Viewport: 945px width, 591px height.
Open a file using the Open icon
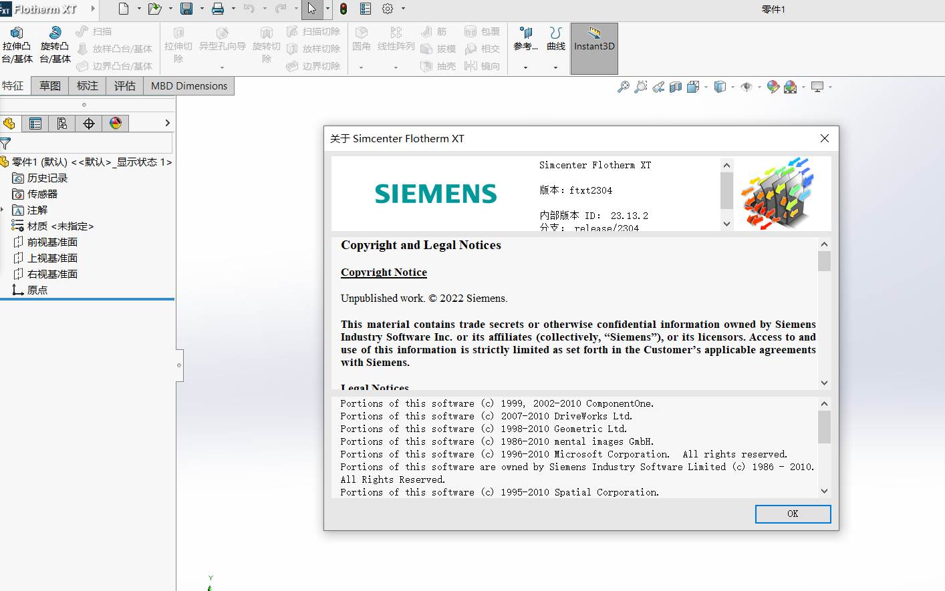(x=154, y=9)
